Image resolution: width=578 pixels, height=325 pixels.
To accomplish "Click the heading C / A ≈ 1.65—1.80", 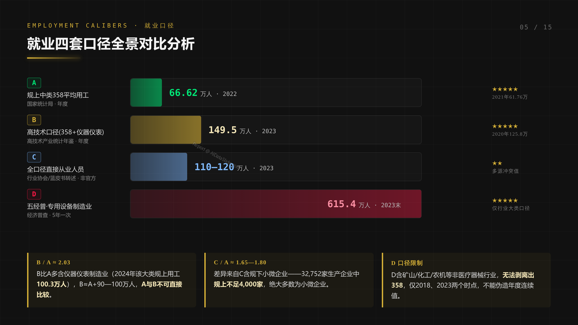I will click(x=240, y=262).
